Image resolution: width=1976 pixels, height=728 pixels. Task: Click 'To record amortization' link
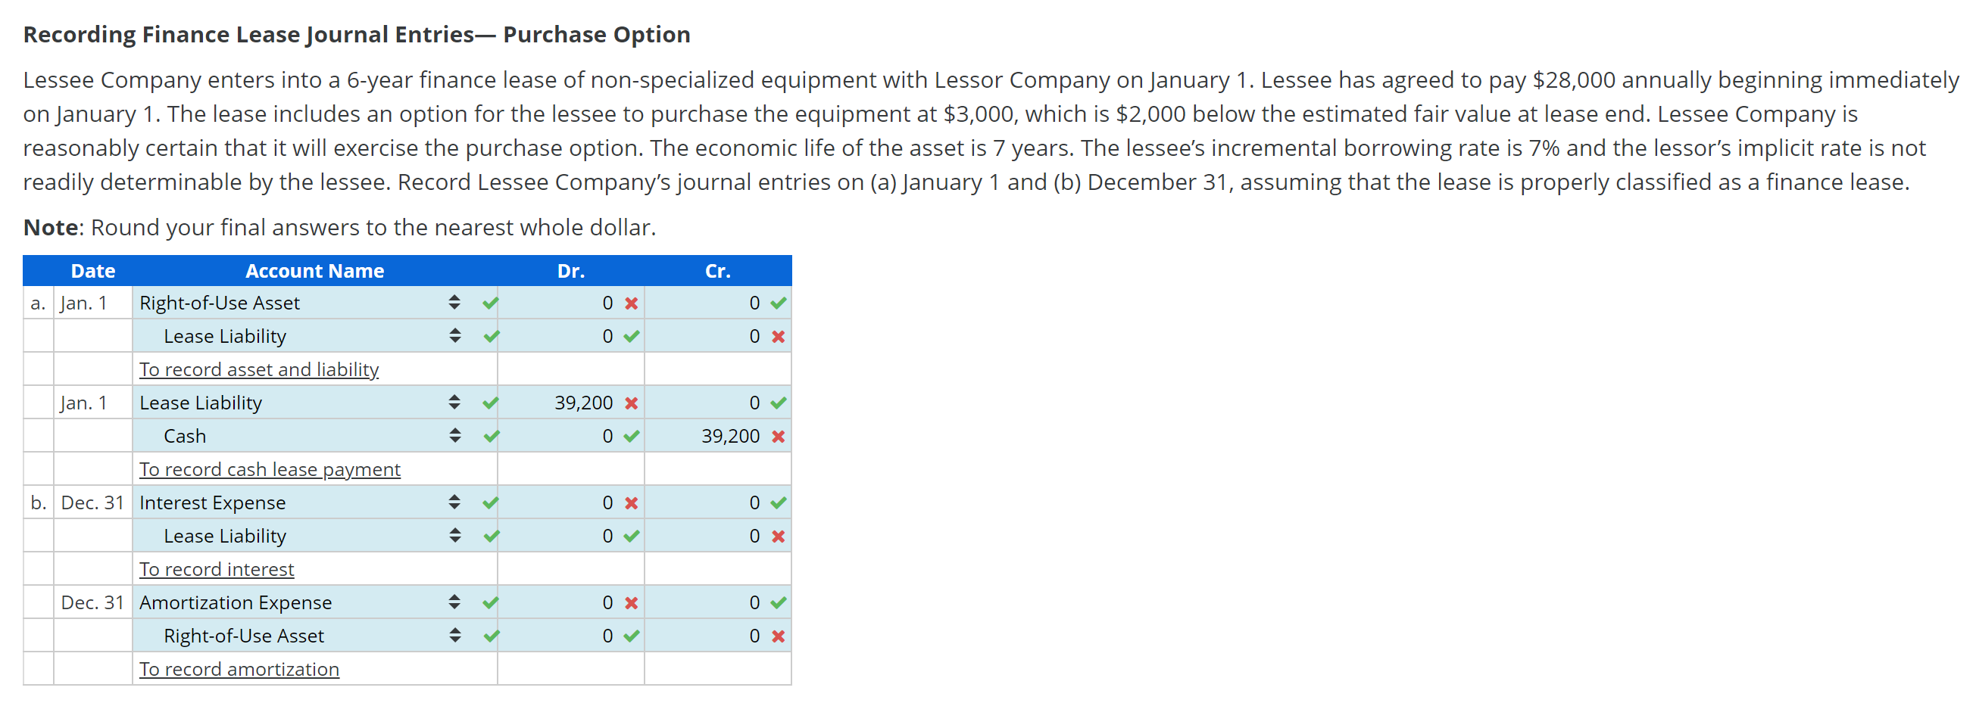tap(239, 669)
